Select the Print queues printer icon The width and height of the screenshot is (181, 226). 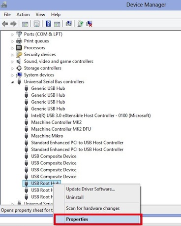[x=19, y=41]
